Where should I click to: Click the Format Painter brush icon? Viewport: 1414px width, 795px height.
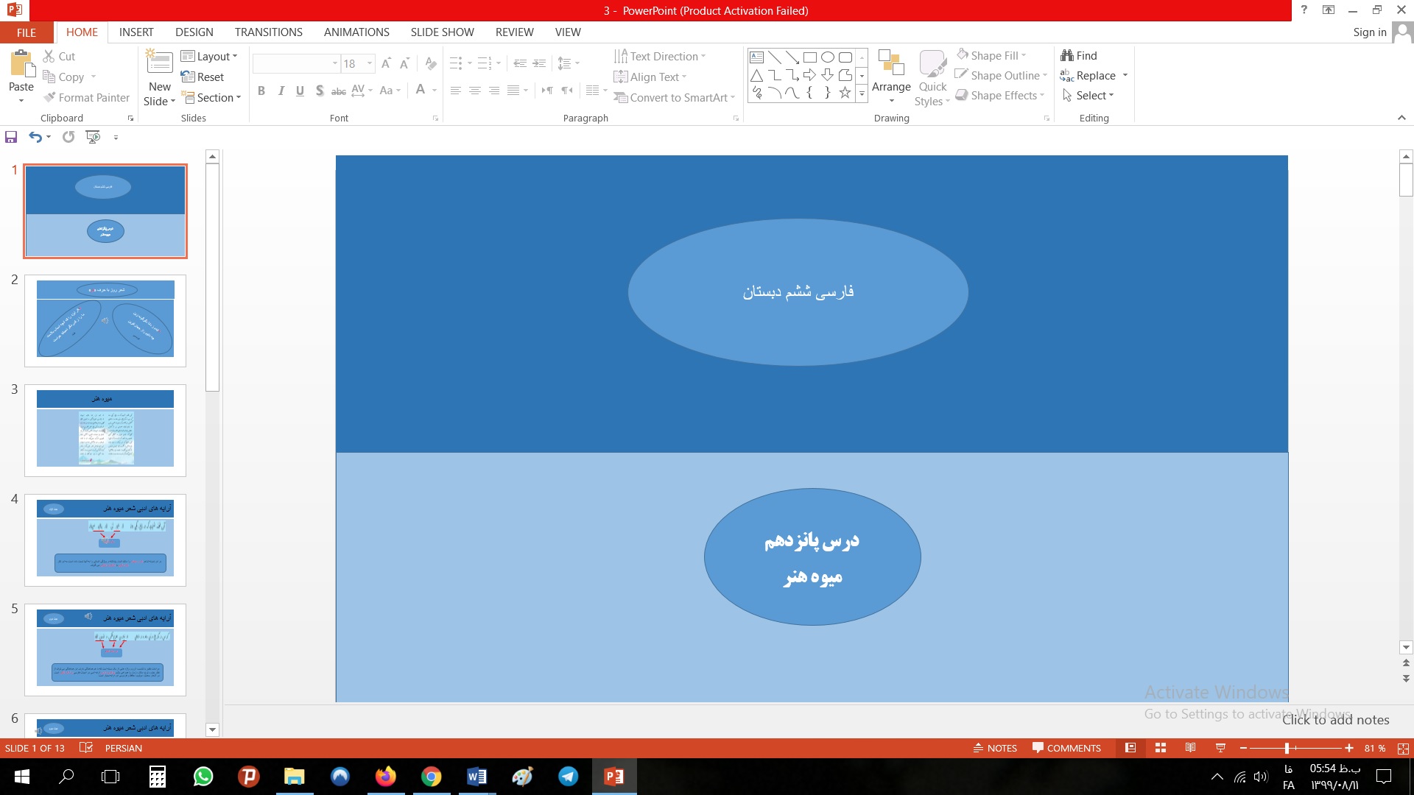pyautogui.click(x=50, y=97)
